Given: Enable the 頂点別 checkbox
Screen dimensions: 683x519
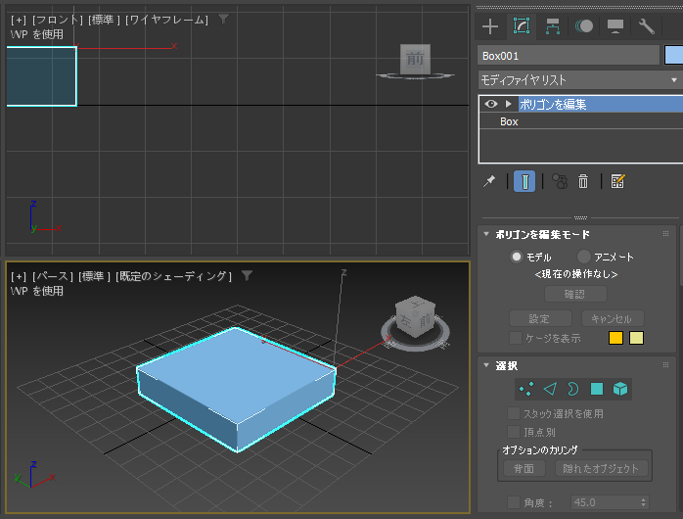Looking at the screenshot, I should click(514, 432).
